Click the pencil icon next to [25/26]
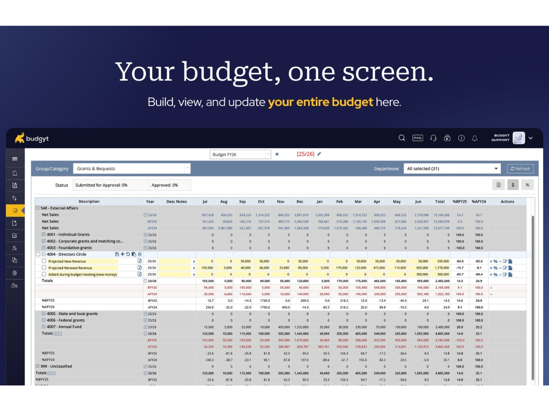This screenshot has height=411, width=549. (x=319, y=154)
